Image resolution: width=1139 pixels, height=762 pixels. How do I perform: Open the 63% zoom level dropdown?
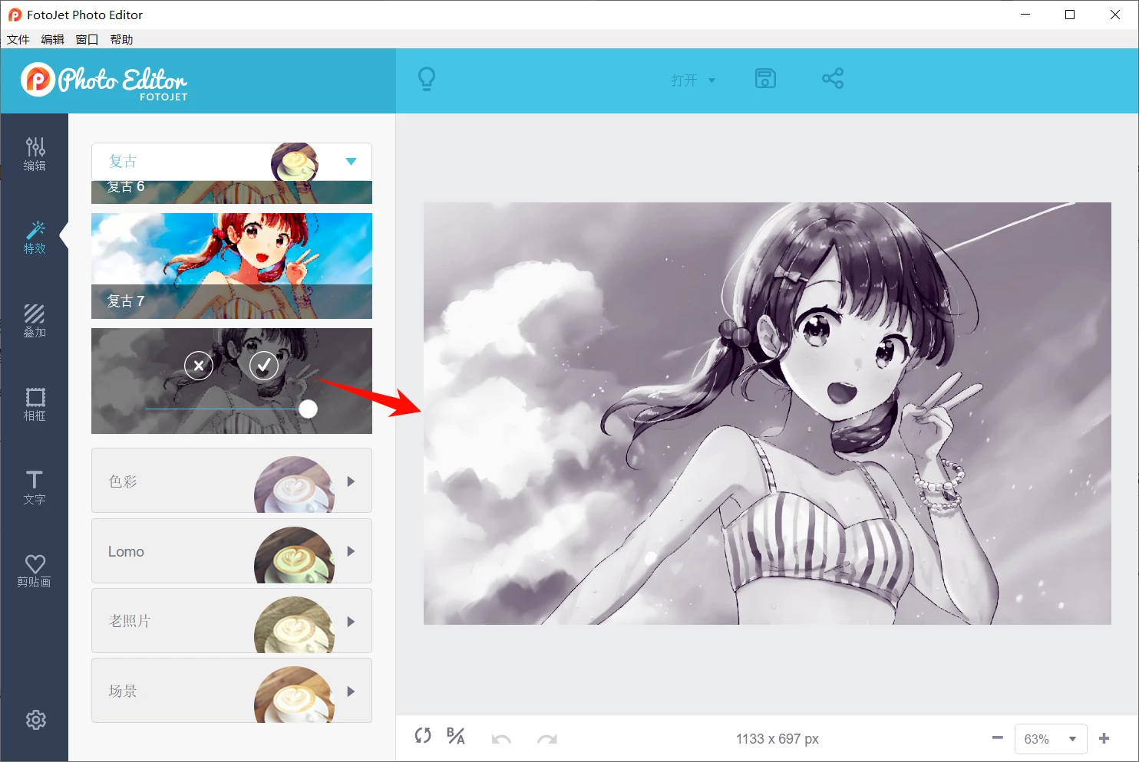pos(1051,739)
